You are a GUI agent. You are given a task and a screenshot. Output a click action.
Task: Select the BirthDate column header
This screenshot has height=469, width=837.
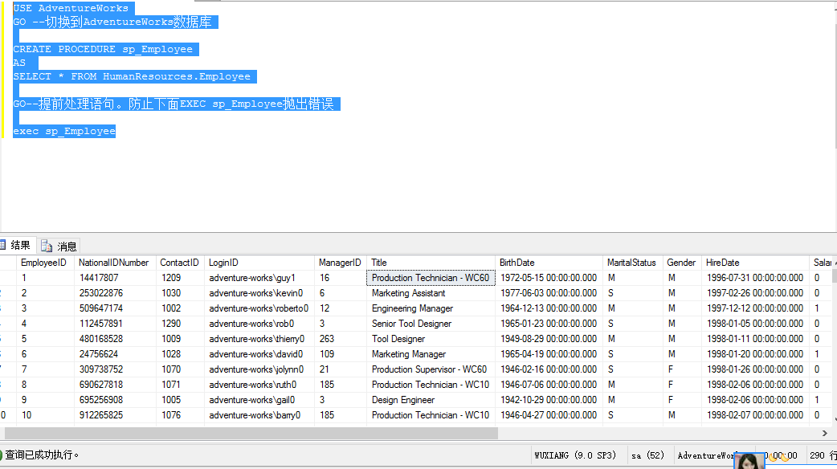coord(549,263)
